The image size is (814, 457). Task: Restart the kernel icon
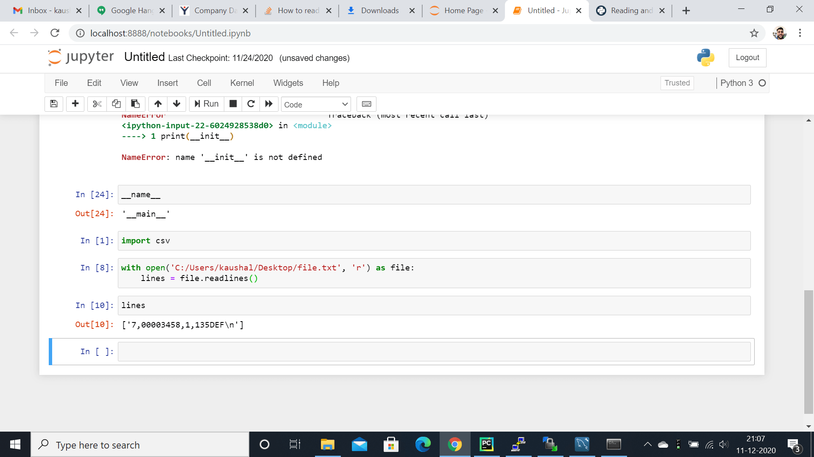click(251, 104)
